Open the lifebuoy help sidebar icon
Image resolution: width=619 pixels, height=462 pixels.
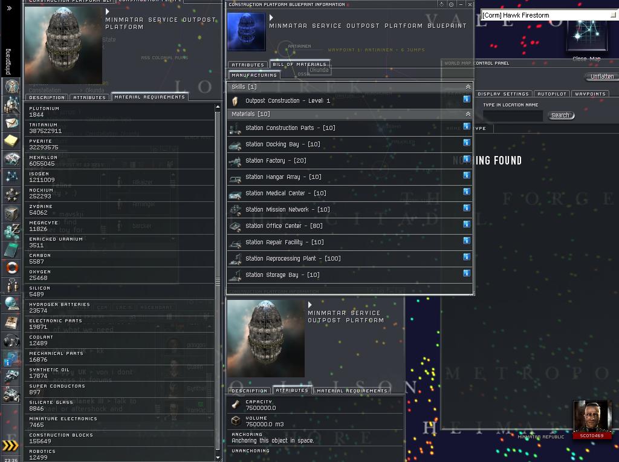(x=11, y=268)
